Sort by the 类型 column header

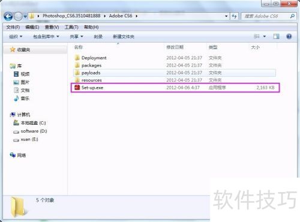pos(213,47)
